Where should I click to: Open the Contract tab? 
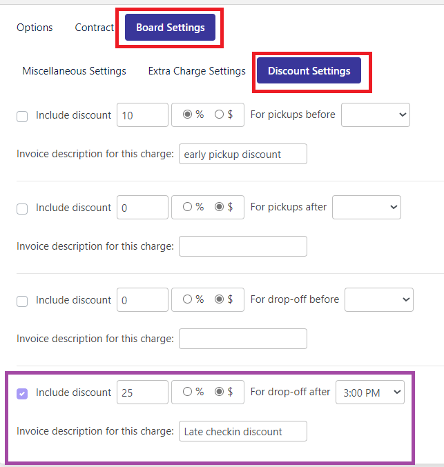[x=94, y=28]
